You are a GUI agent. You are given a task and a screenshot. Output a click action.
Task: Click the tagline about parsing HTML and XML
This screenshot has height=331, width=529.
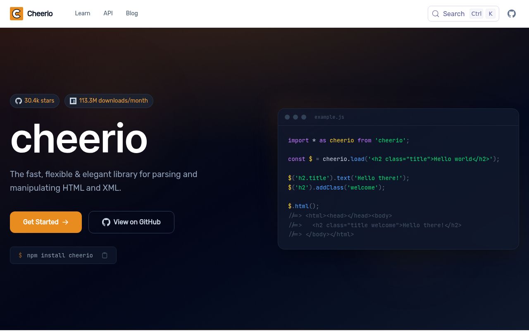click(104, 181)
